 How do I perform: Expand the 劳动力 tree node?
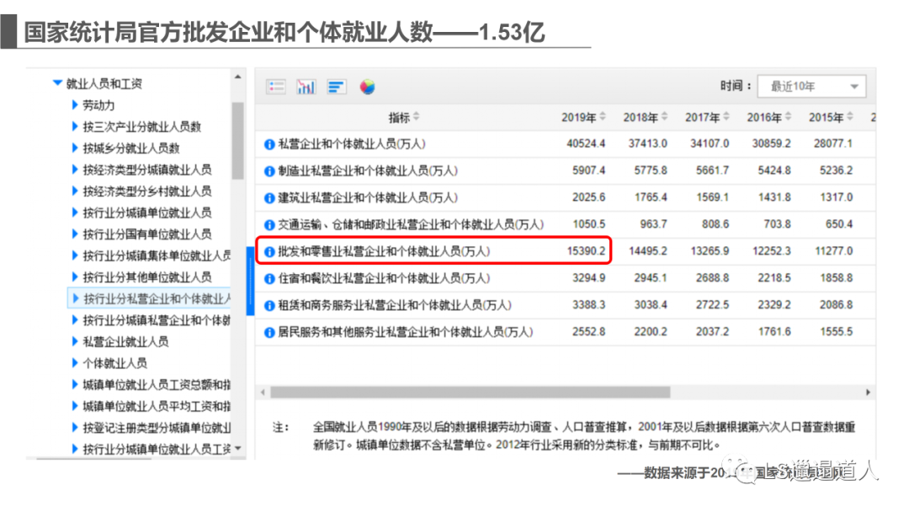[75, 104]
